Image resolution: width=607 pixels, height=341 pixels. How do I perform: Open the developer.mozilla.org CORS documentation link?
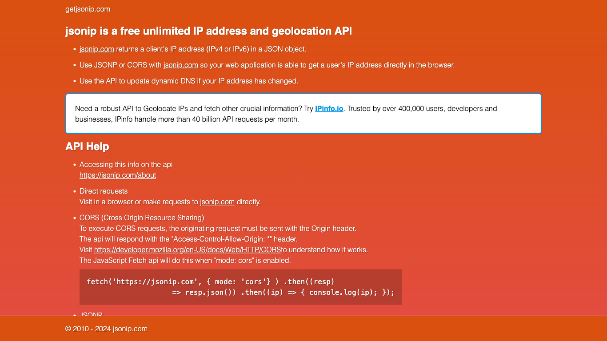[188, 250]
